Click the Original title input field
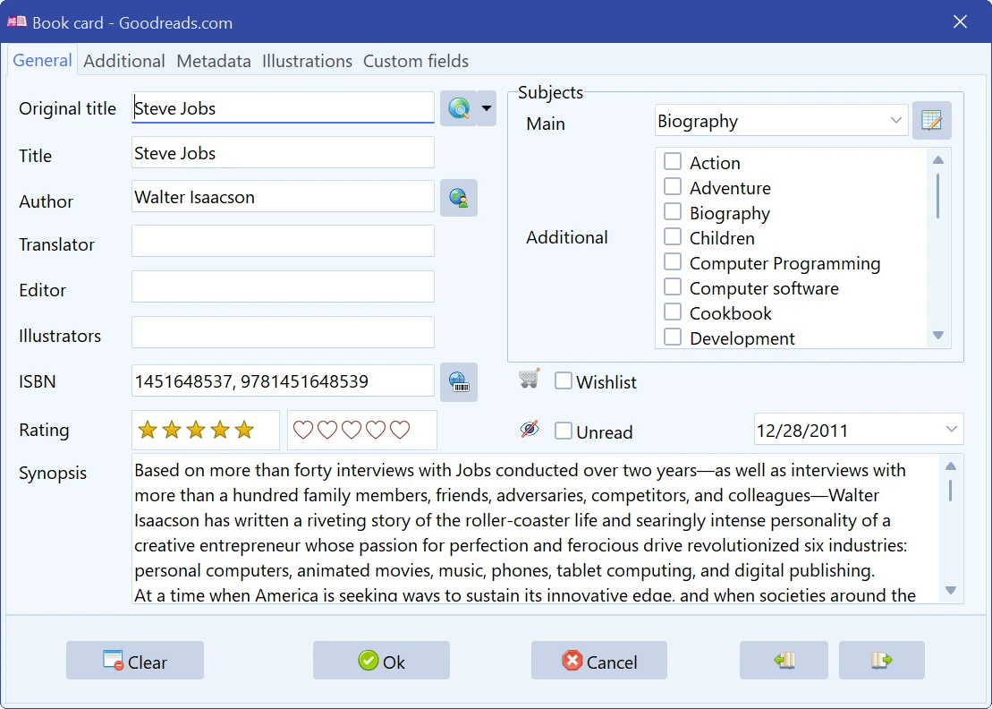The height and width of the screenshot is (709, 992). [283, 107]
